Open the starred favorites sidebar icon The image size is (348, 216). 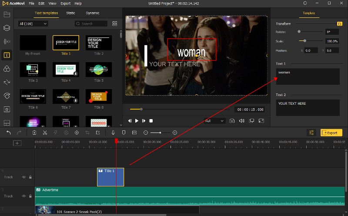point(7,110)
